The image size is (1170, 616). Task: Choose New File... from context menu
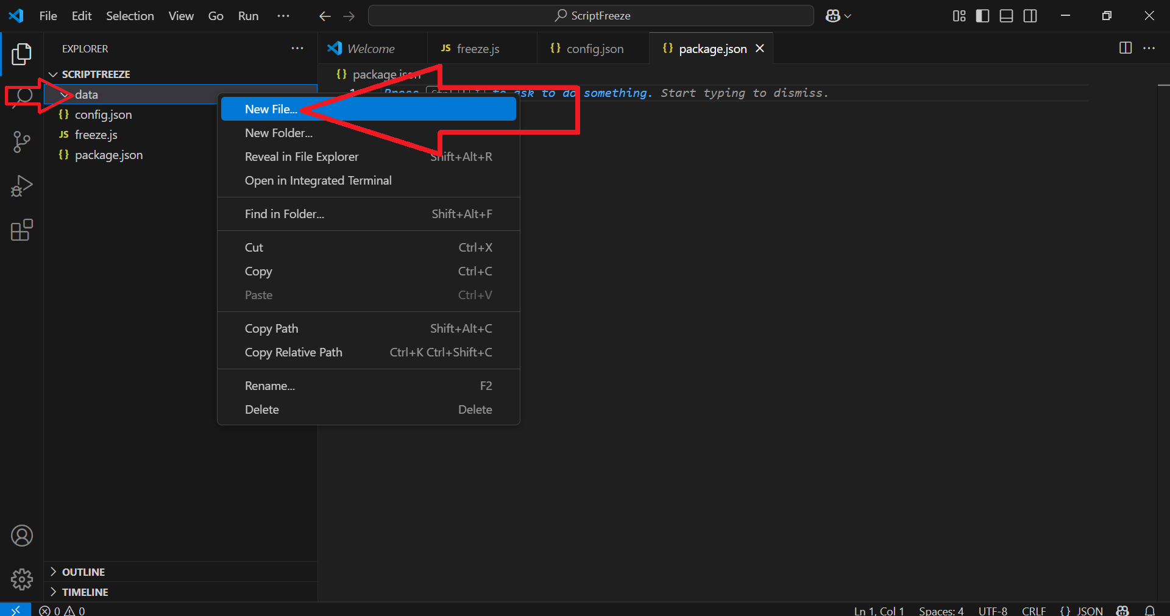[368, 109]
